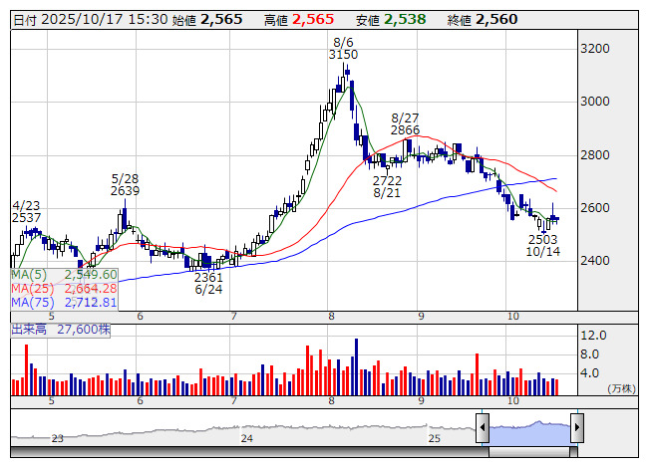Click the blue selected range in overview chart
Image resolution: width=651 pixels, height=468 pixels.
[529, 432]
